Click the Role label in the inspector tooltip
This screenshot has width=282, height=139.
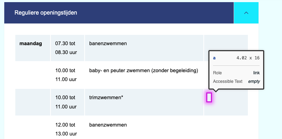(x=217, y=73)
